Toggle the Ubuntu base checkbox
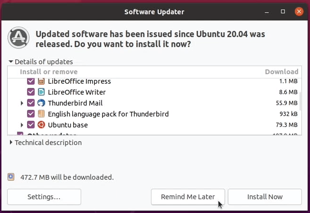This screenshot has height=213, width=310. tap(31, 125)
